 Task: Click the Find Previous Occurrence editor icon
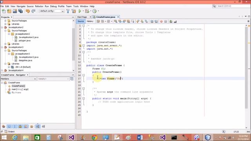(x=120, y=22)
